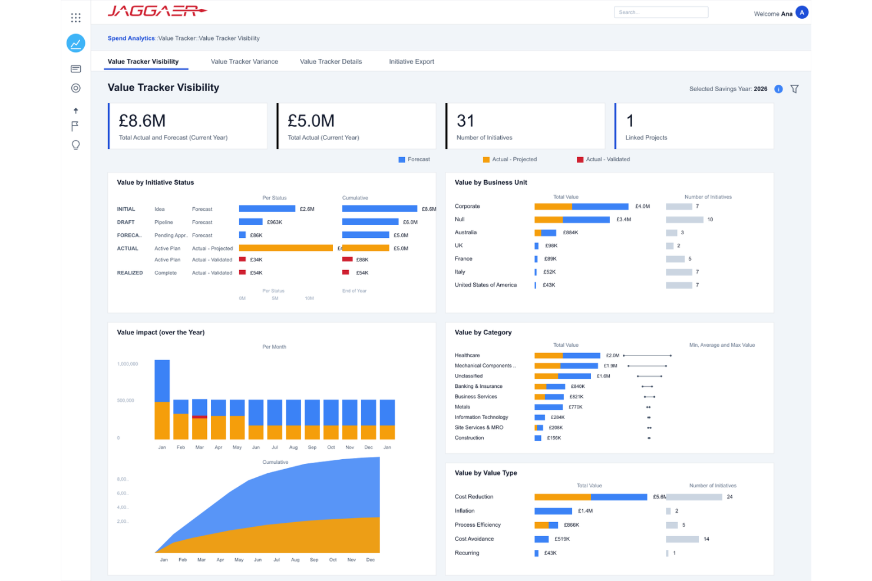The height and width of the screenshot is (581, 872).
Task: Click the Healthcare £2.0M category bar
Action: point(567,356)
